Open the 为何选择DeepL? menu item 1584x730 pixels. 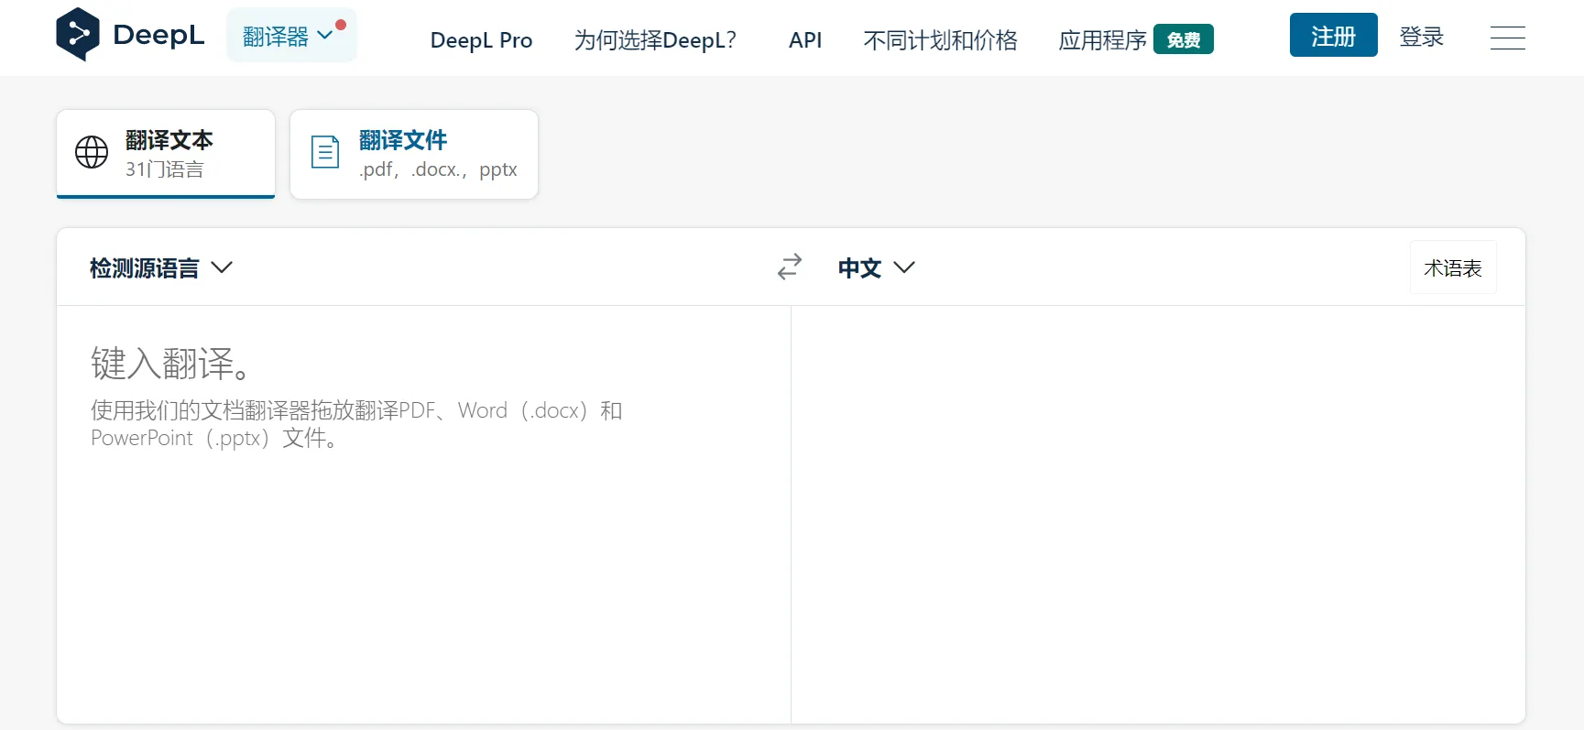click(655, 40)
